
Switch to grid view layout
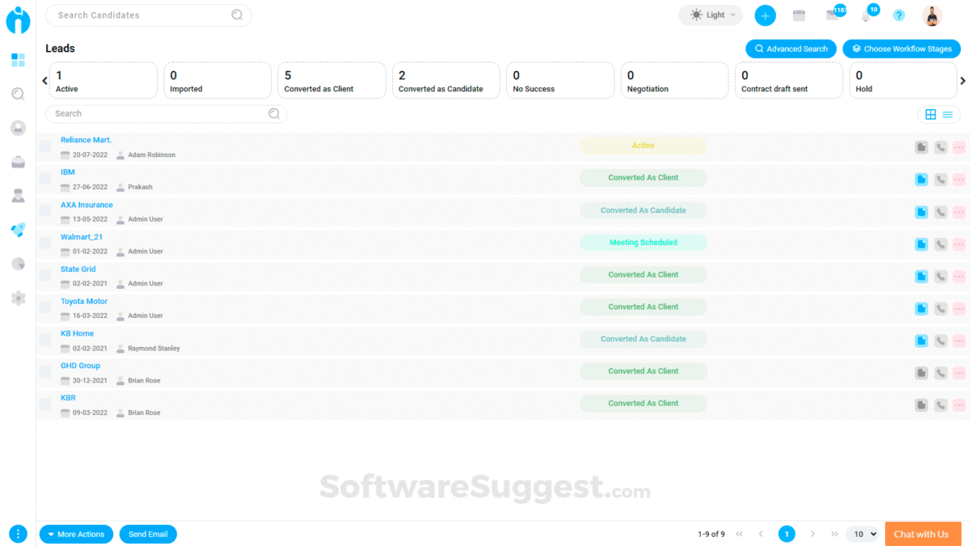tap(930, 115)
